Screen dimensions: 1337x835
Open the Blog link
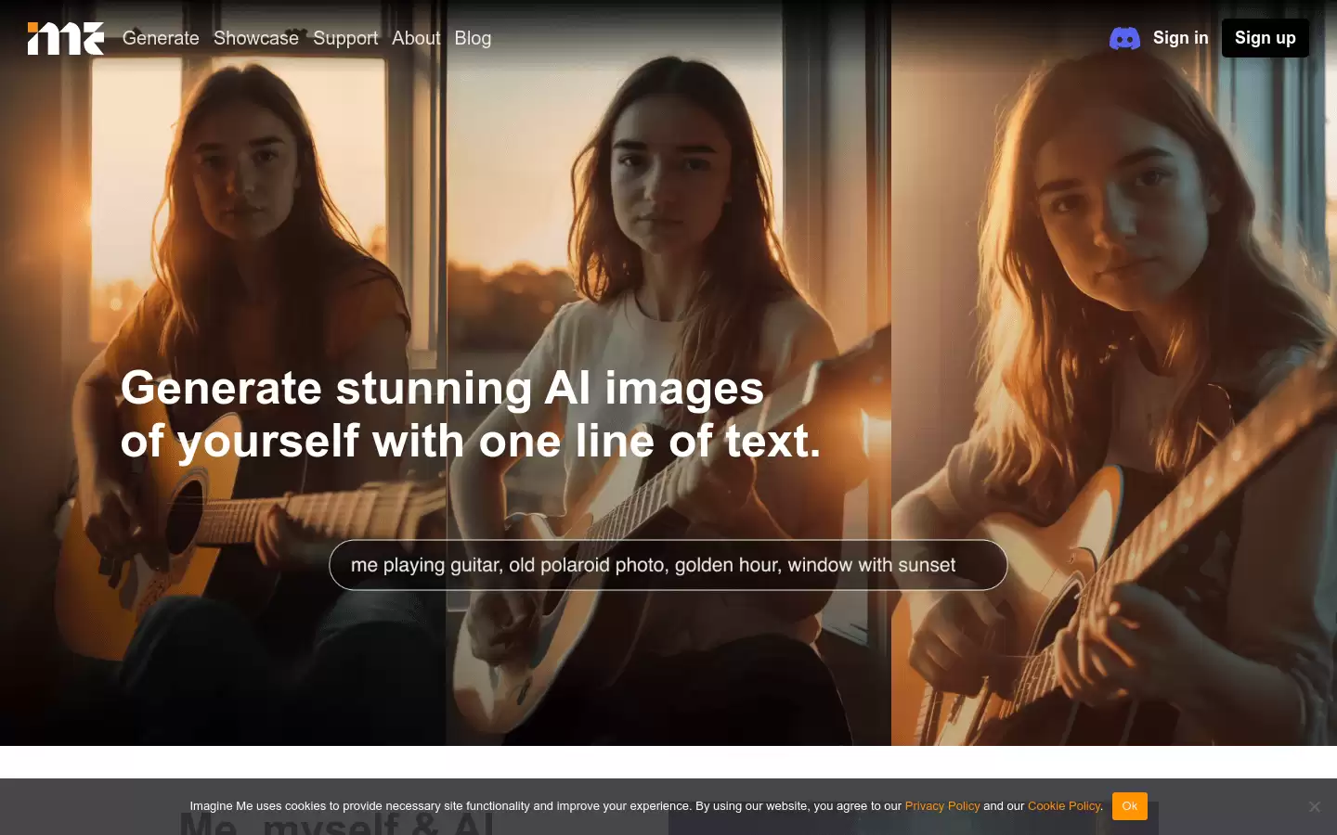click(473, 38)
